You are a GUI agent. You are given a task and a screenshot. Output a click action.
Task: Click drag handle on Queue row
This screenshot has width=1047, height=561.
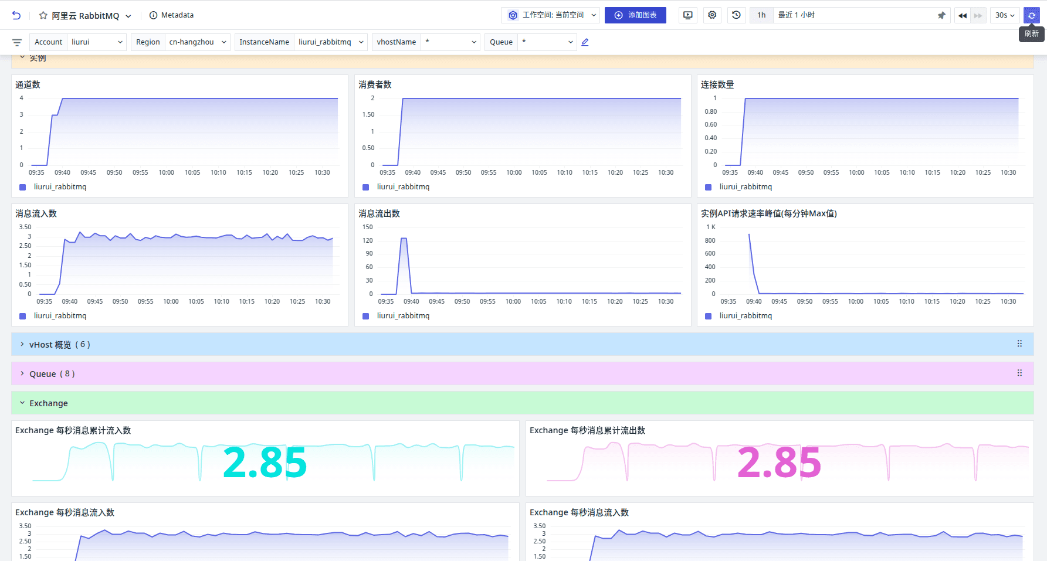(1019, 373)
